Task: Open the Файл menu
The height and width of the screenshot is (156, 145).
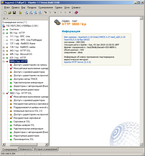Action: [7, 8]
